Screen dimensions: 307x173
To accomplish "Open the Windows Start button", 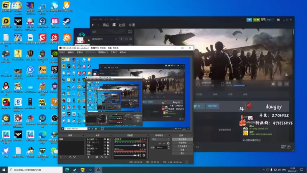I will 4,170.
